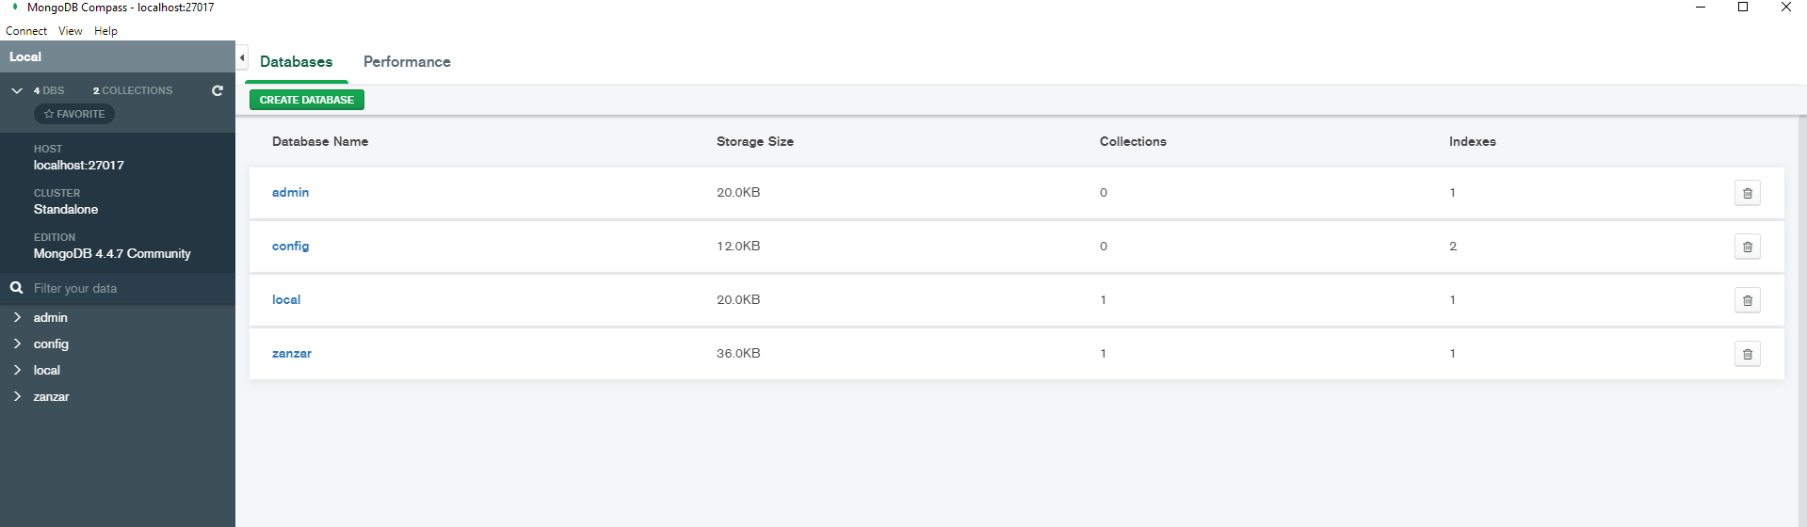Switch to the Performance tab
This screenshot has width=1807, height=527.
(407, 62)
